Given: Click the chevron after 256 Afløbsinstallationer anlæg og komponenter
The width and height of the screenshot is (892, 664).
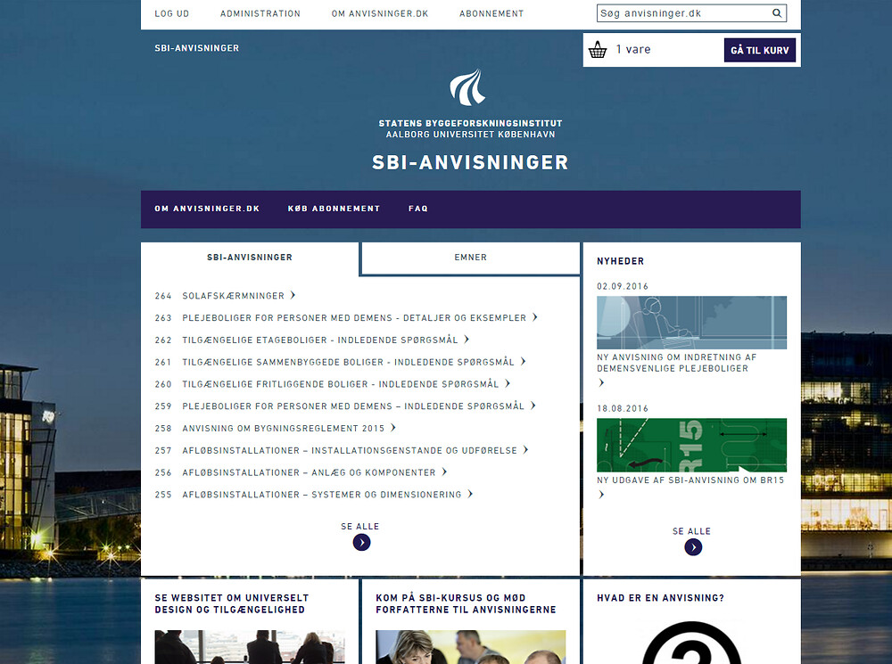Looking at the screenshot, I should pos(444,471).
